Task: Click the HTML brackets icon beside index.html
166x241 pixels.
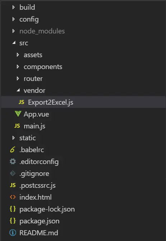Action: tap(13, 197)
